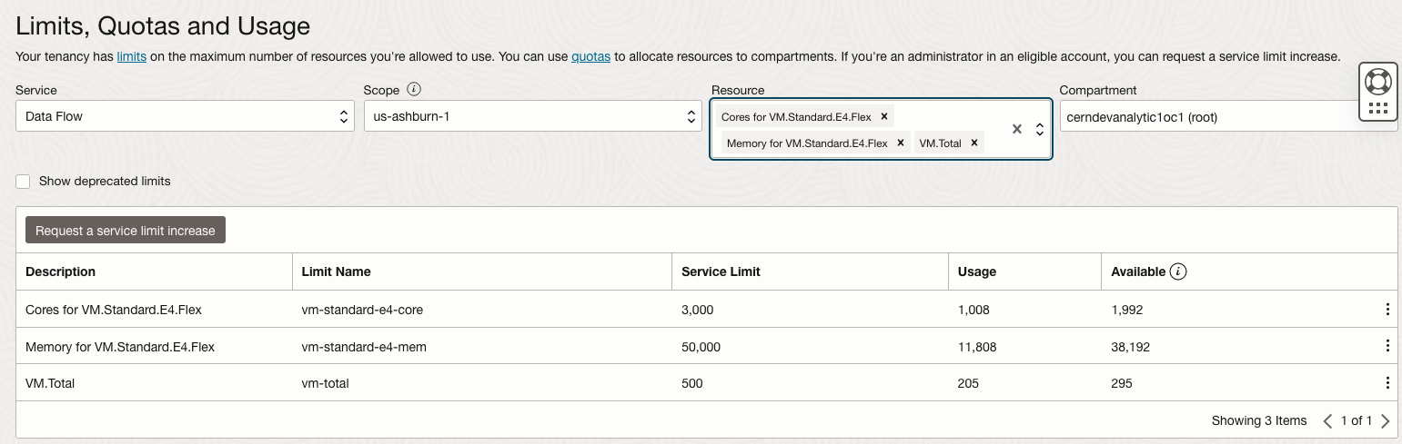The image size is (1402, 444).
Task: Open actions menu for vm-total row
Action: click(x=1387, y=383)
